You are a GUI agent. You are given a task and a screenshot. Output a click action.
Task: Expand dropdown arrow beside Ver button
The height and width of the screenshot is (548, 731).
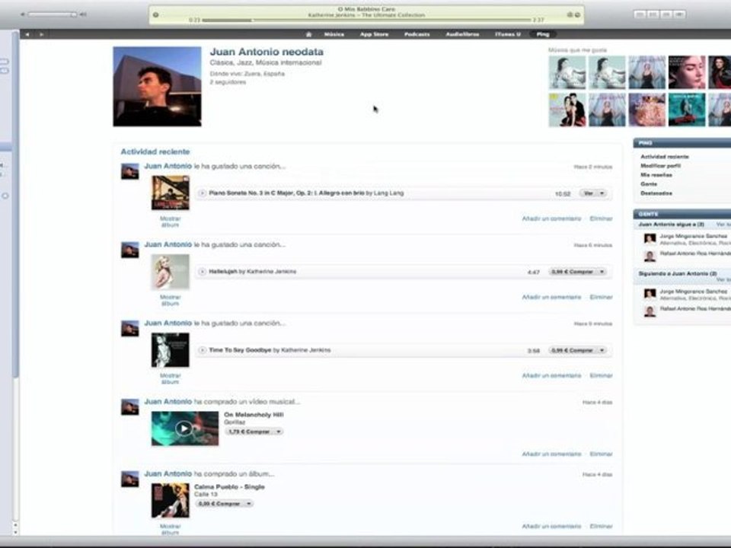click(x=602, y=193)
